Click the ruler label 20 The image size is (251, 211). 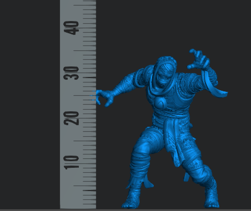[71, 119]
